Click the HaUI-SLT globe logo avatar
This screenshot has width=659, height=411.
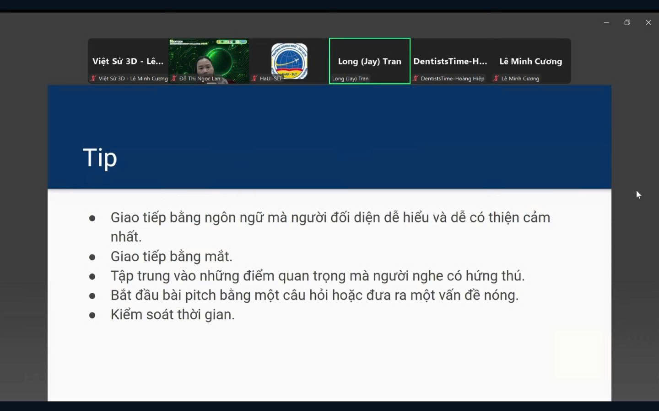[x=289, y=61]
